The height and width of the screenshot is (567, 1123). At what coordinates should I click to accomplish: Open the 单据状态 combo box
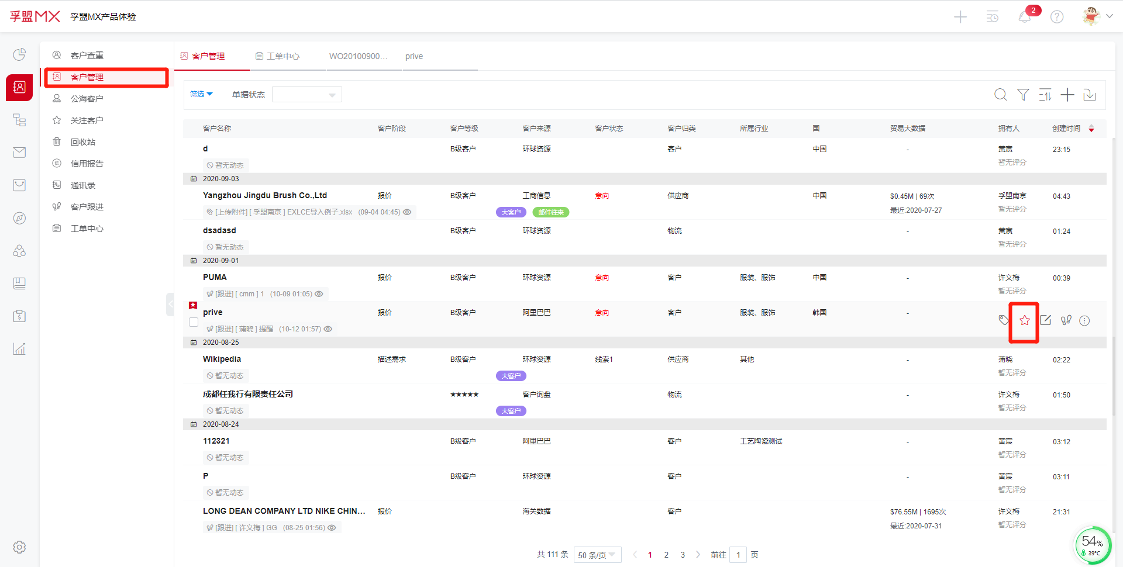(x=306, y=95)
